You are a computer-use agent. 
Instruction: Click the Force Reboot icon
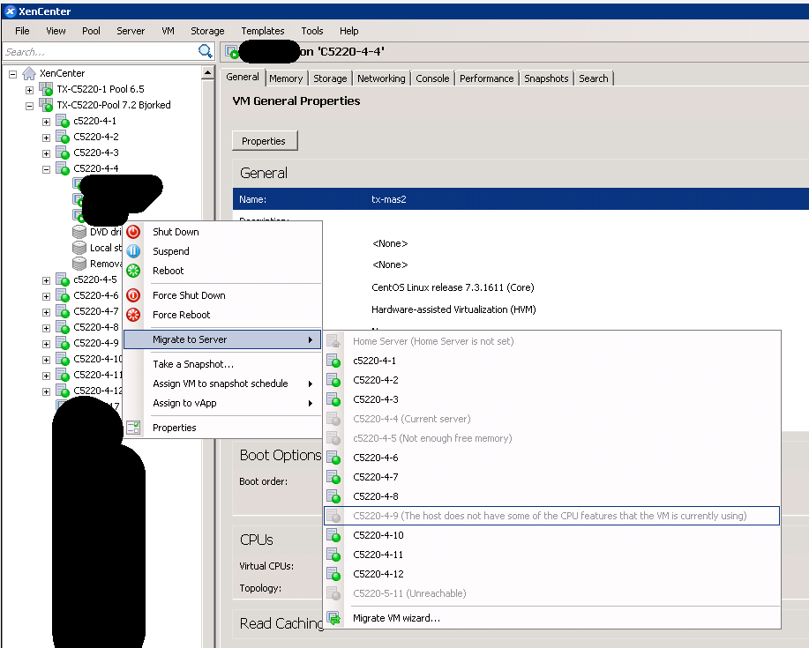133,315
